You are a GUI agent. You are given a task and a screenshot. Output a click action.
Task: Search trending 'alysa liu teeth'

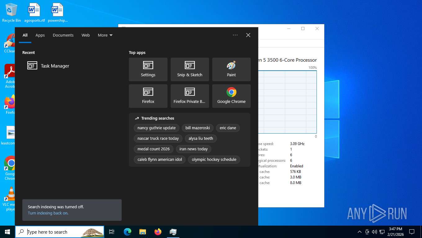(x=201, y=138)
